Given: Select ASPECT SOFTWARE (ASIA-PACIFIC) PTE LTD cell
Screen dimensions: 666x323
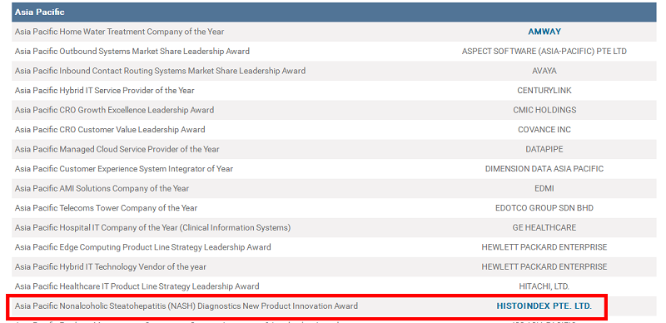Looking at the screenshot, I should click(544, 52).
